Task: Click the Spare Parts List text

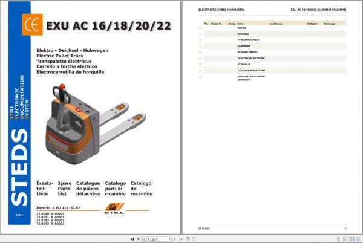Action: point(65,189)
